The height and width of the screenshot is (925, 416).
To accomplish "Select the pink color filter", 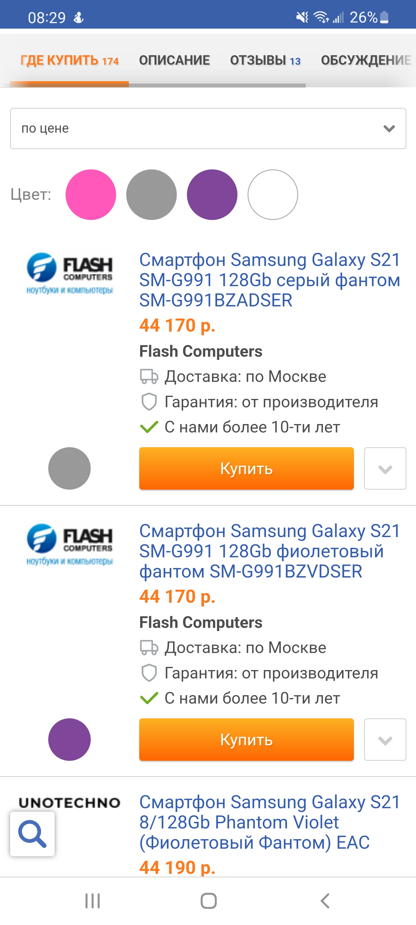I will pyautogui.click(x=91, y=195).
